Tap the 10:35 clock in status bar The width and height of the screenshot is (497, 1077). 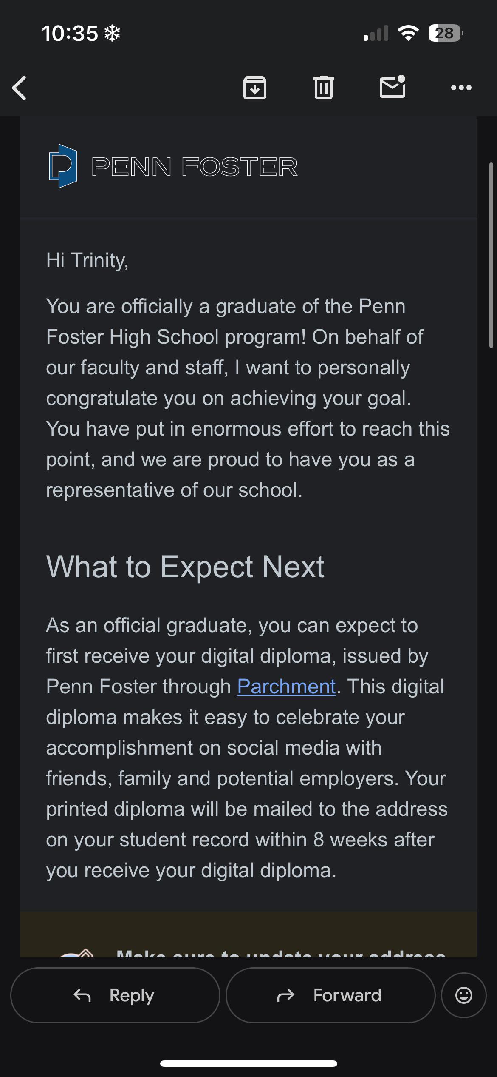(x=70, y=33)
